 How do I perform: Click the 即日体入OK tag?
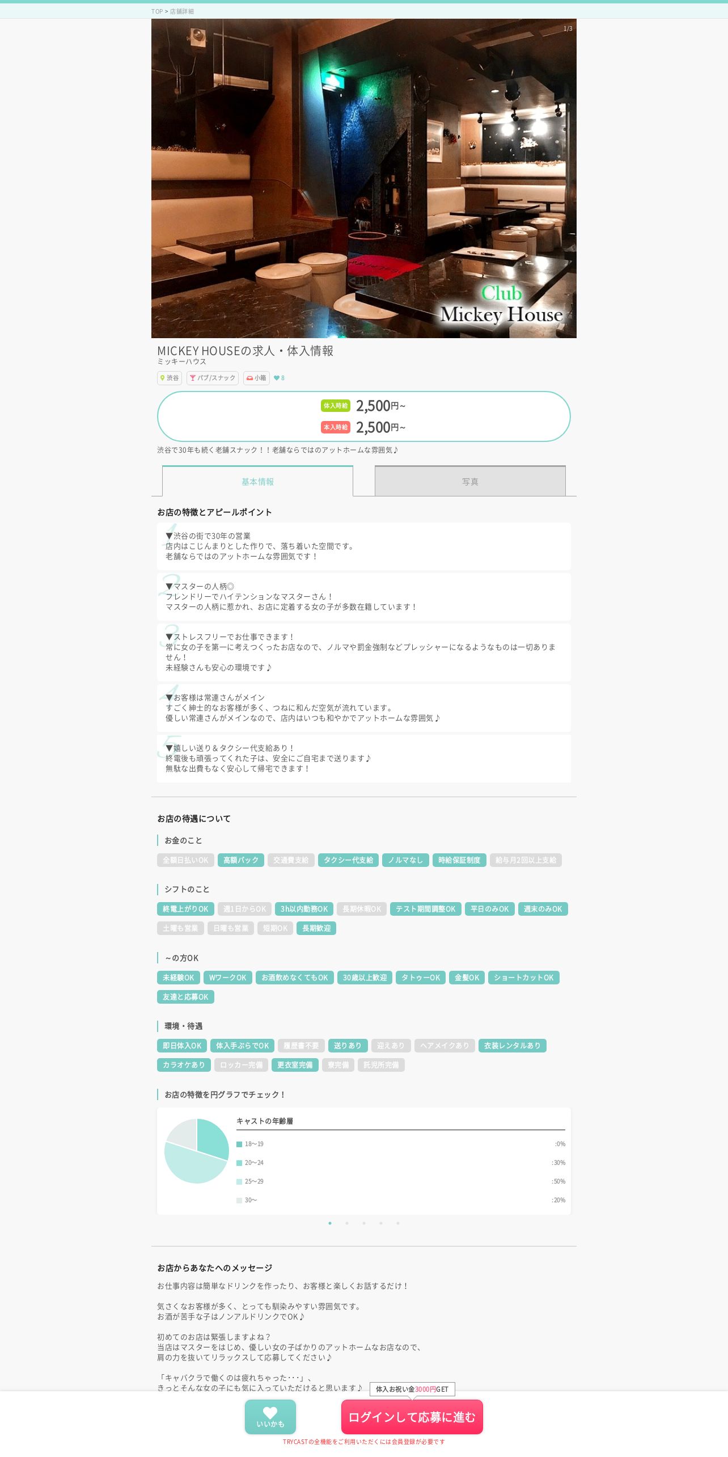tap(182, 1046)
